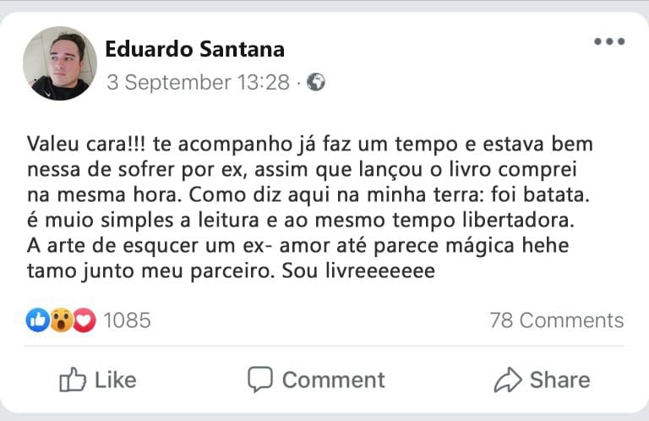Click the wow face reaction emoji
The height and width of the screenshot is (421, 649).
pos(61,320)
